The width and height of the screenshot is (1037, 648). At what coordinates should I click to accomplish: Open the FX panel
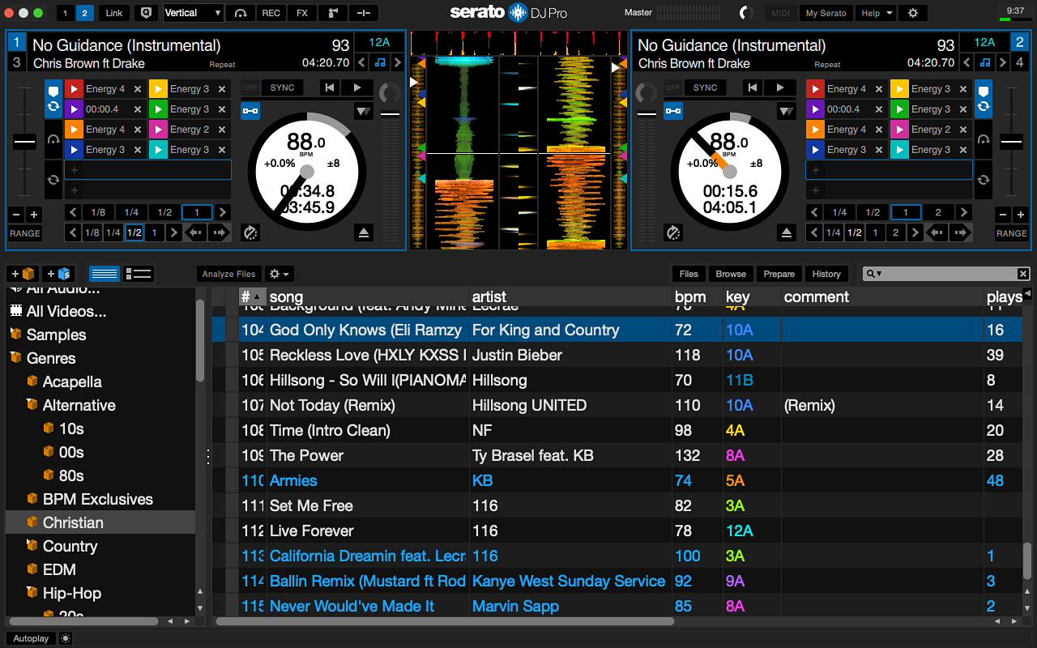pyautogui.click(x=301, y=12)
